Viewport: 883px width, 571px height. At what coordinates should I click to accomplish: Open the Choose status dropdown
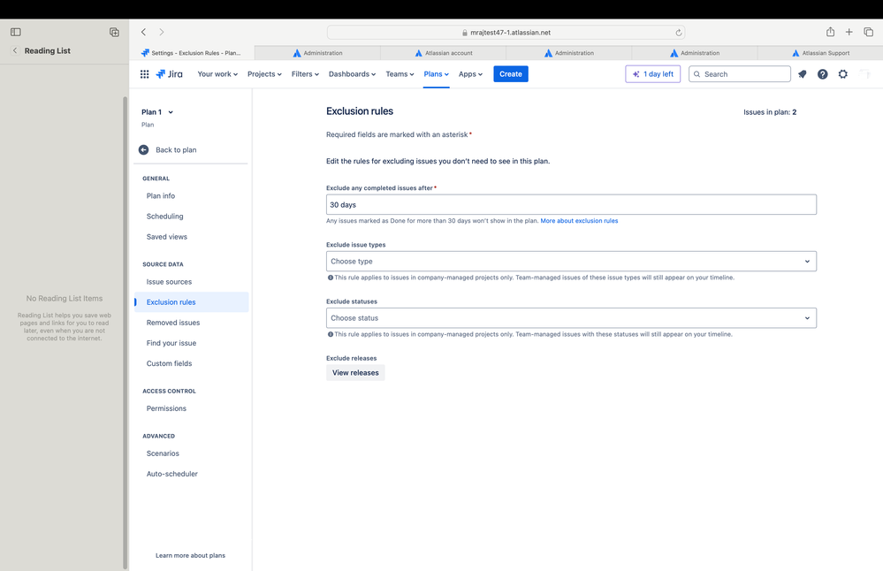pyautogui.click(x=571, y=318)
